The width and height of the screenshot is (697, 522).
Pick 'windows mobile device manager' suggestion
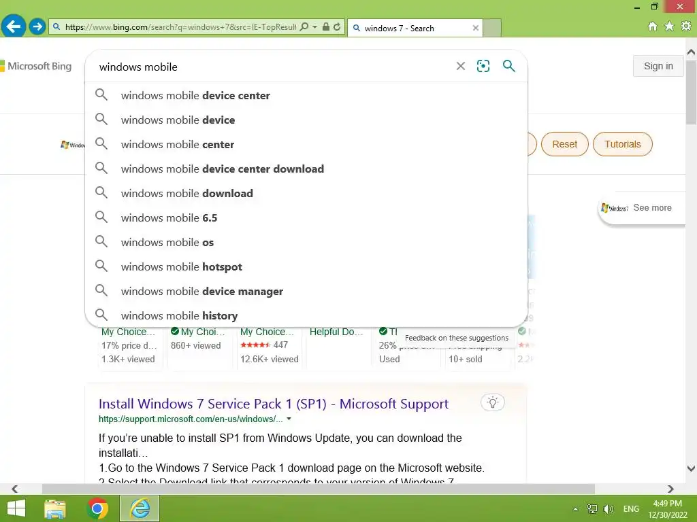coord(306,291)
